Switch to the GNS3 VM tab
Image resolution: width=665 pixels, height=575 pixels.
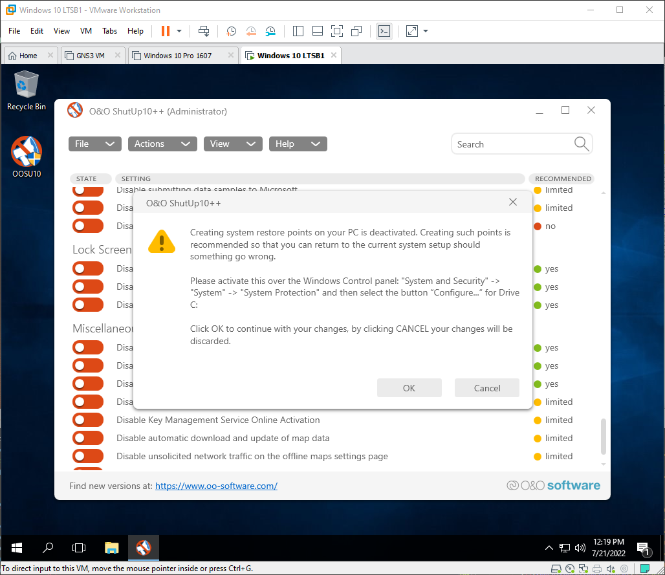click(x=91, y=56)
